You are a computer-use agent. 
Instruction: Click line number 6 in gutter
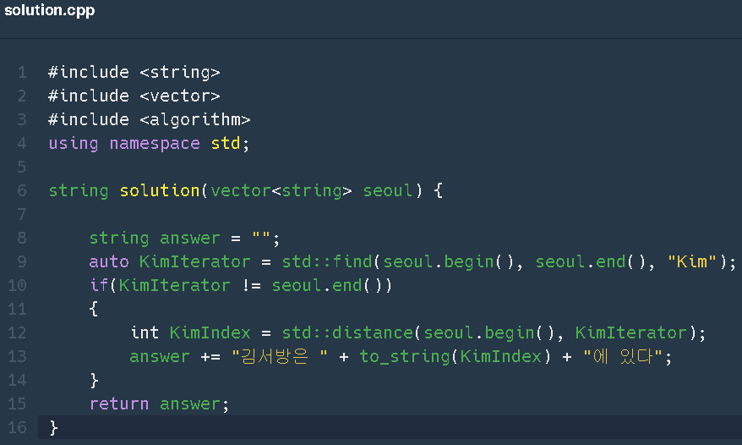click(22, 190)
